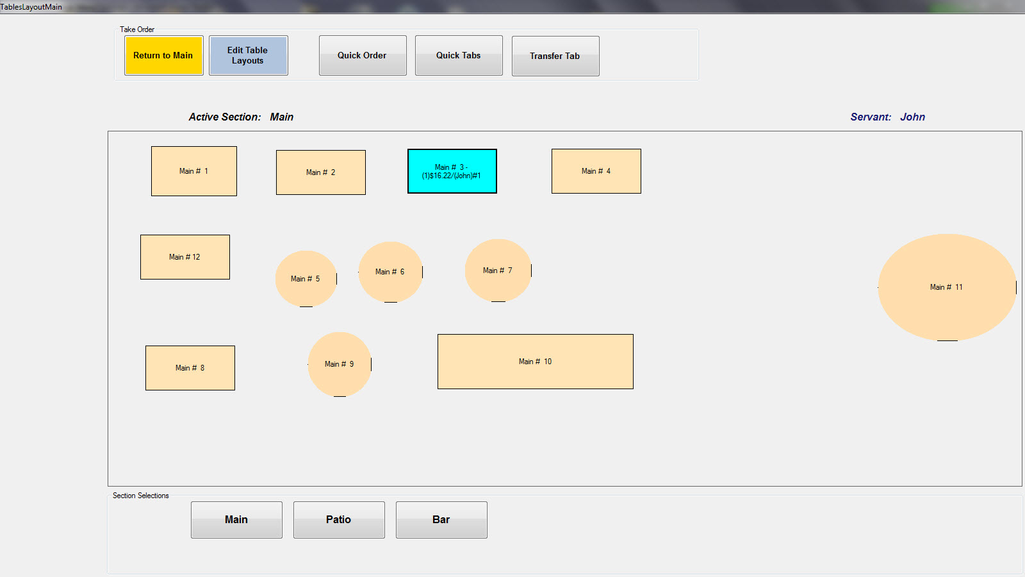This screenshot has width=1025, height=577.
Task: Start a Quick Order
Action: coord(363,56)
